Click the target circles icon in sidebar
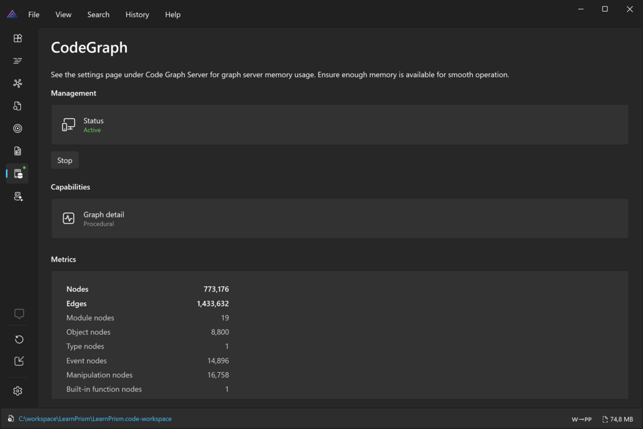The image size is (643, 429). pyautogui.click(x=18, y=129)
